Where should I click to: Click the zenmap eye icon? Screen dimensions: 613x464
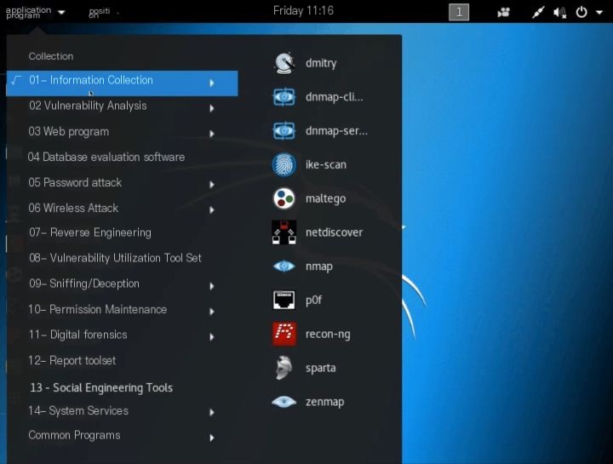tap(284, 402)
